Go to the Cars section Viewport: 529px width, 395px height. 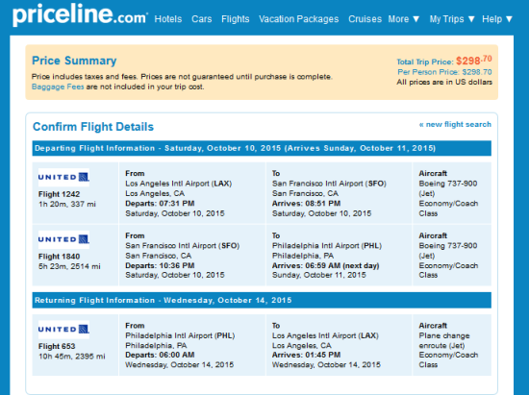click(x=202, y=19)
